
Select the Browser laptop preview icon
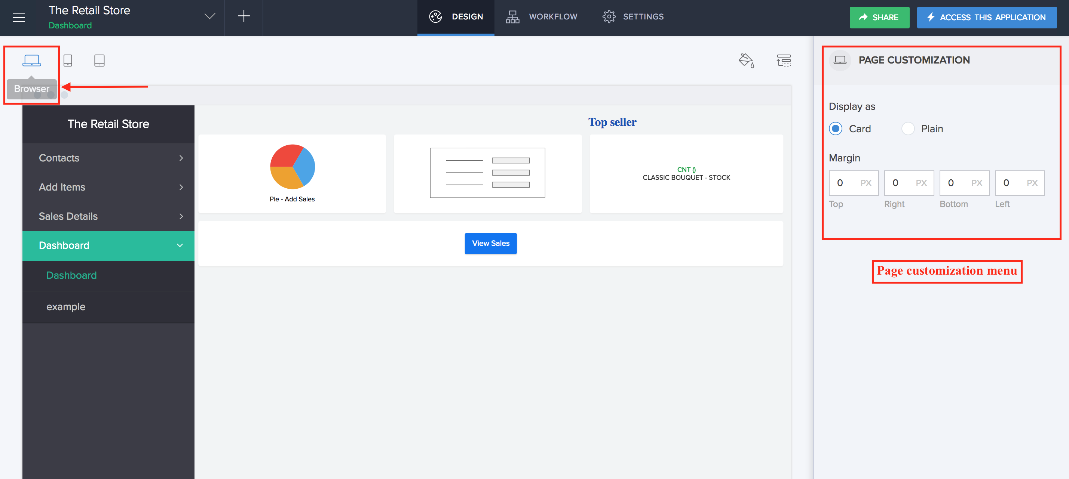coord(31,61)
